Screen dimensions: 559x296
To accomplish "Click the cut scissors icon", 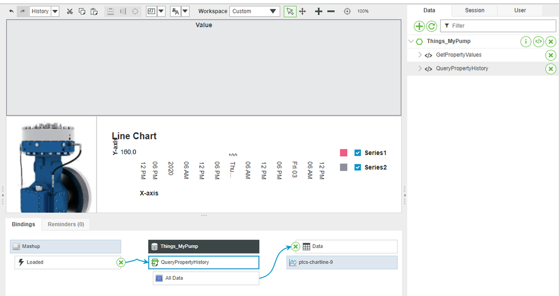I will pyautogui.click(x=70, y=11).
